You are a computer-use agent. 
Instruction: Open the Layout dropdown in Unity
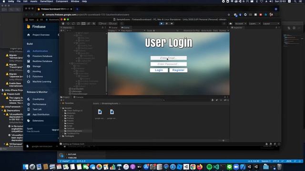tap(271, 24)
